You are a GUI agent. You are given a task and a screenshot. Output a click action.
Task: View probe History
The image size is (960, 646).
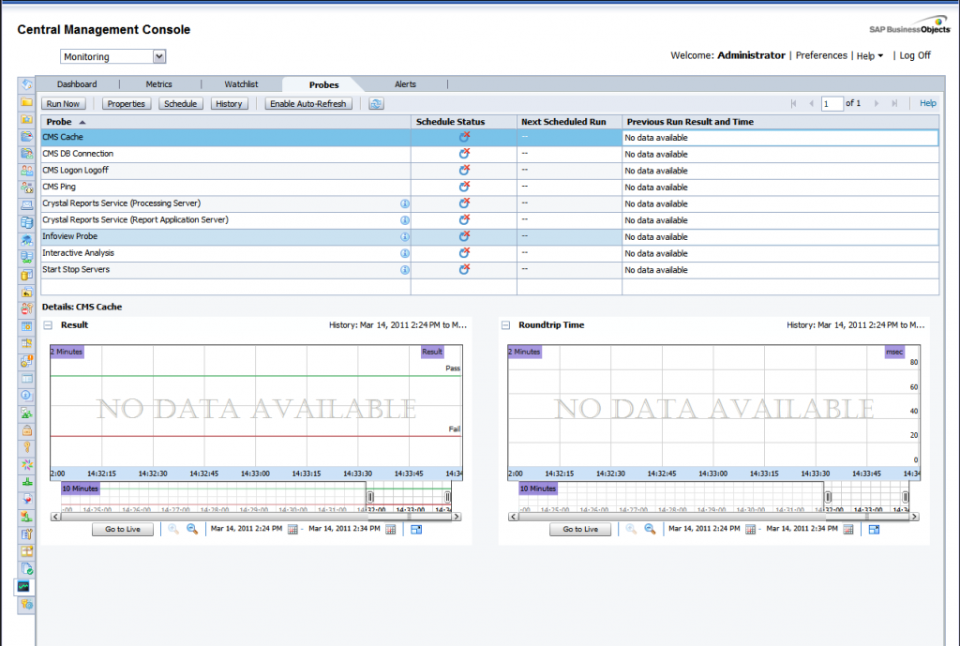(x=229, y=104)
